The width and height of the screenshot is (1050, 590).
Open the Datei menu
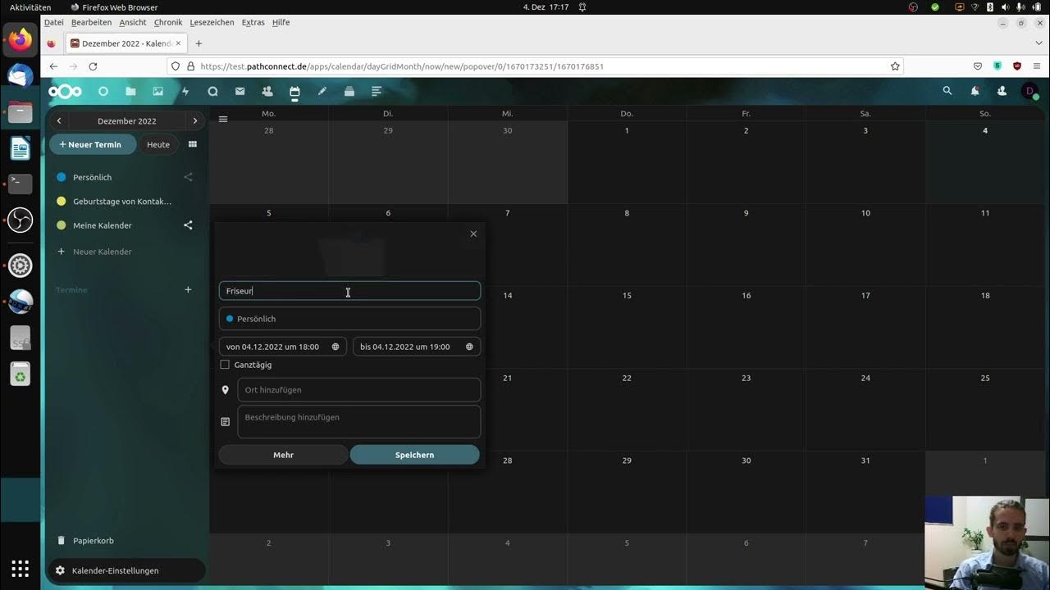54,22
